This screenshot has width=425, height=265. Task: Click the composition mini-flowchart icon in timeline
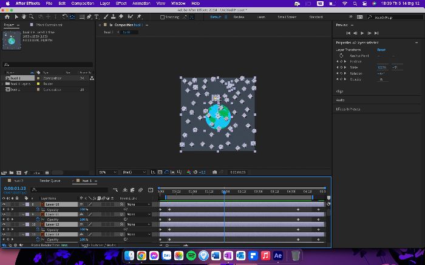tap(115, 190)
